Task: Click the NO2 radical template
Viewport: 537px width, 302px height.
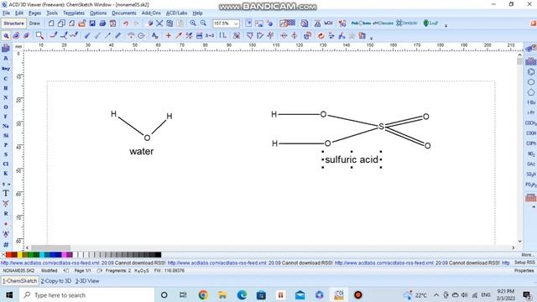Action: click(531, 154)
